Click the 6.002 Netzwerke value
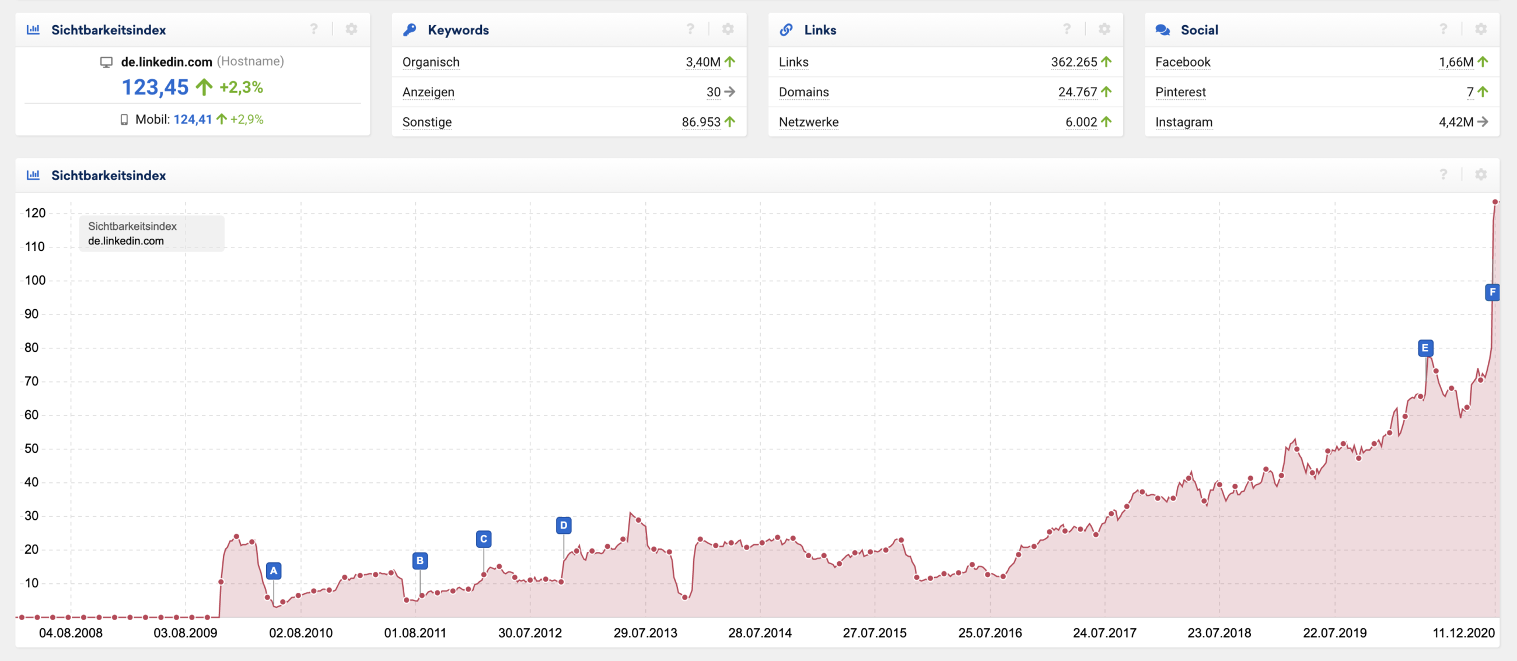Screen dimensions: 1517x661 (1081, 122)
